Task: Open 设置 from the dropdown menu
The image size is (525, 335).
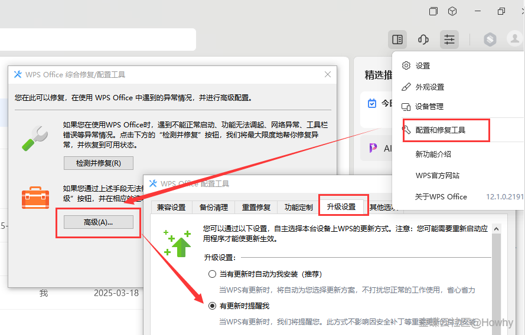Action: click(423, 66)
